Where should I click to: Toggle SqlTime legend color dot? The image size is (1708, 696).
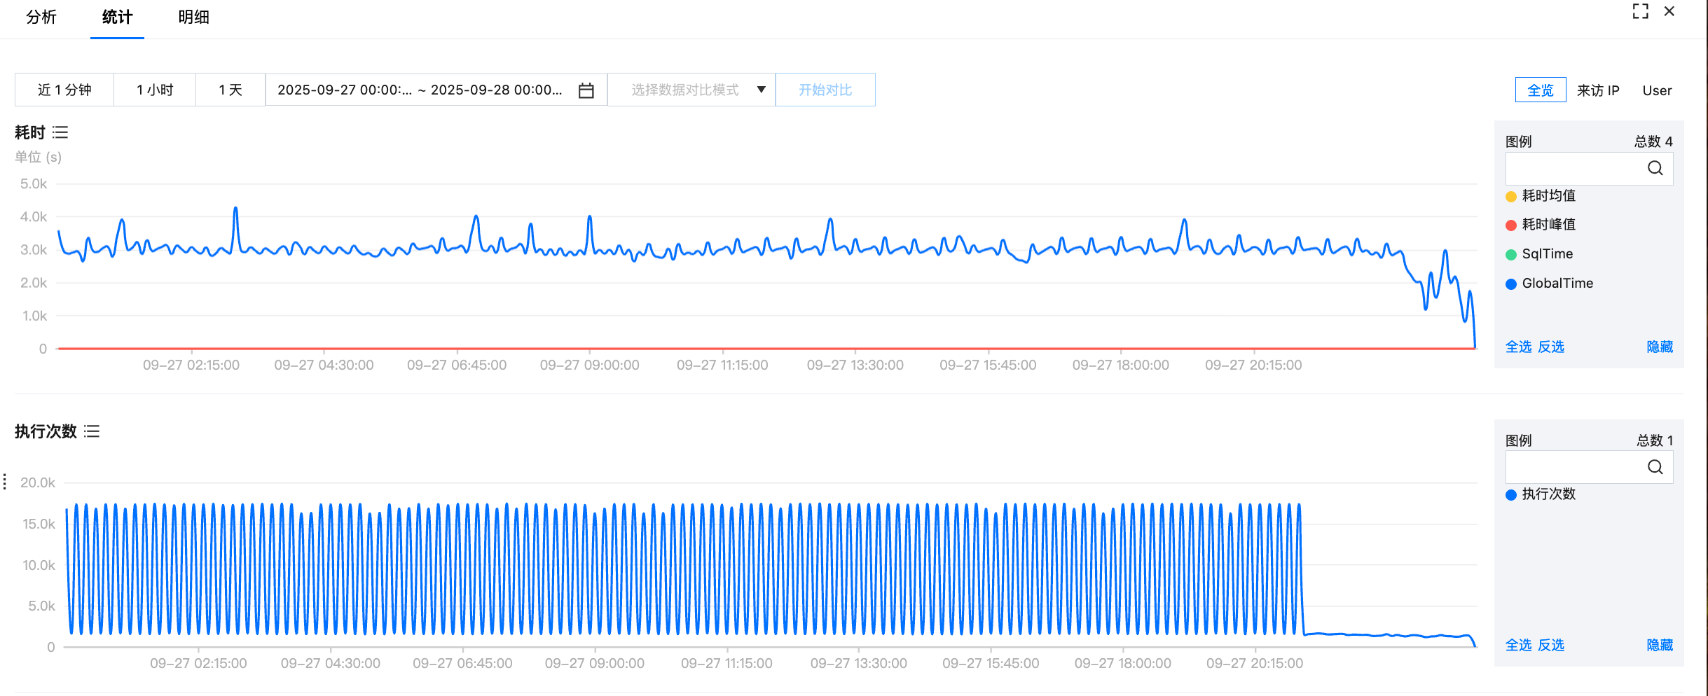1511,255
